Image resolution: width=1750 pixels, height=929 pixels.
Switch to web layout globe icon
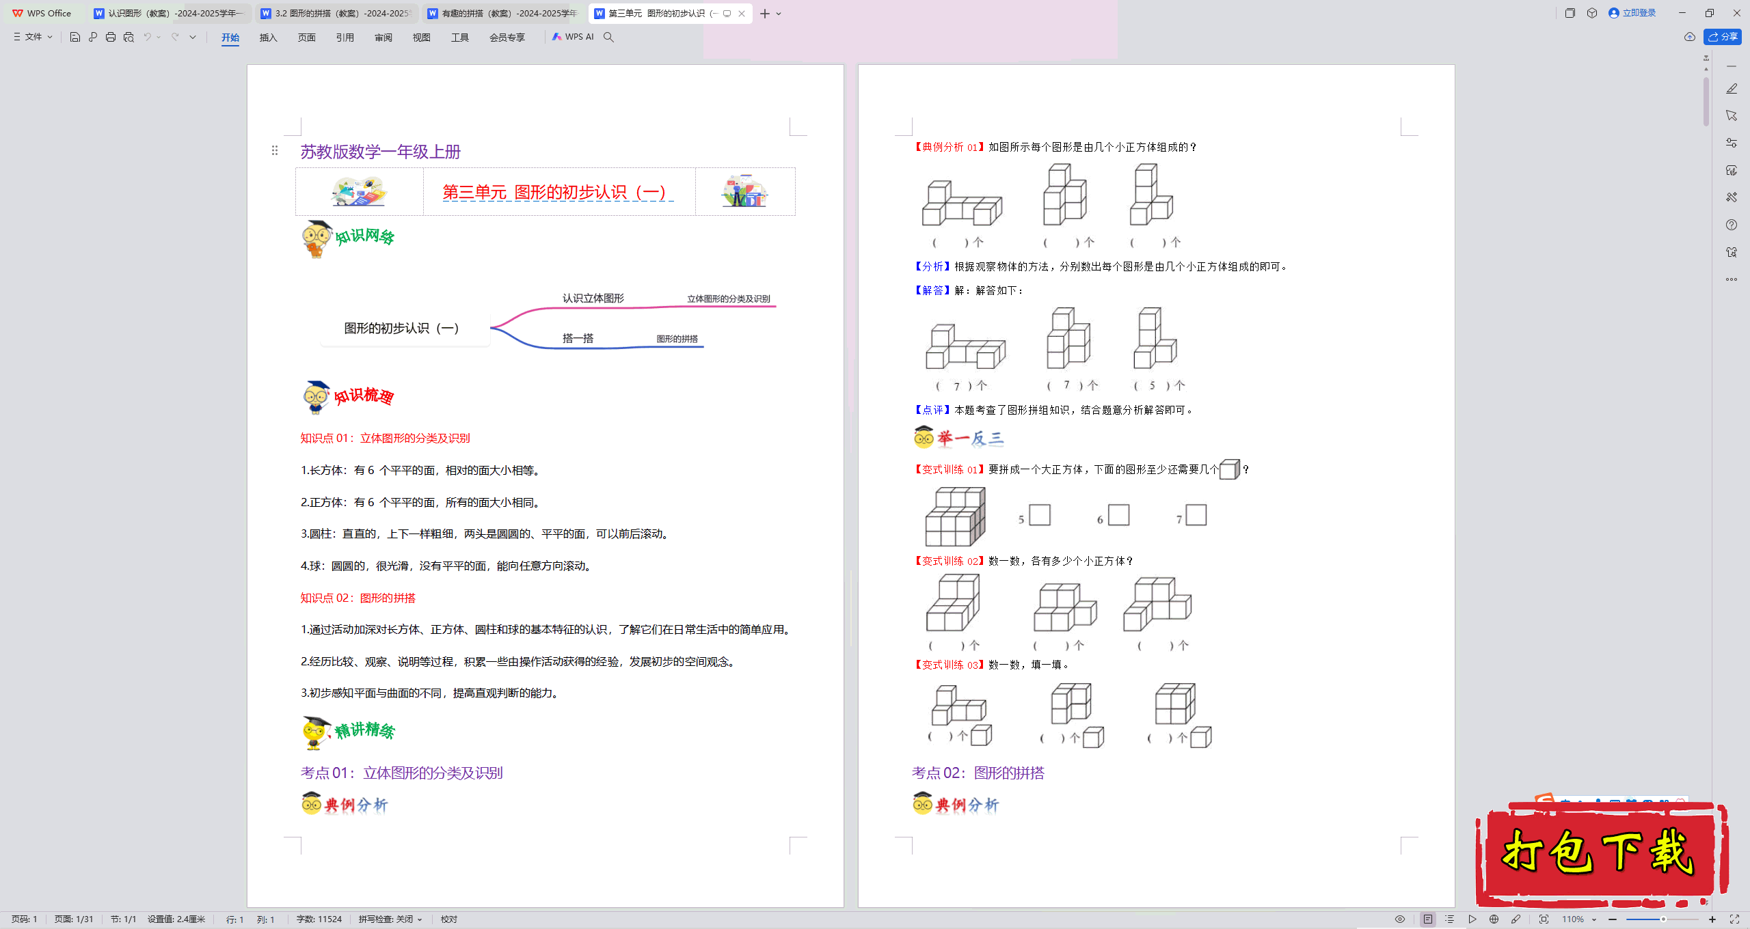(1494, 919)
